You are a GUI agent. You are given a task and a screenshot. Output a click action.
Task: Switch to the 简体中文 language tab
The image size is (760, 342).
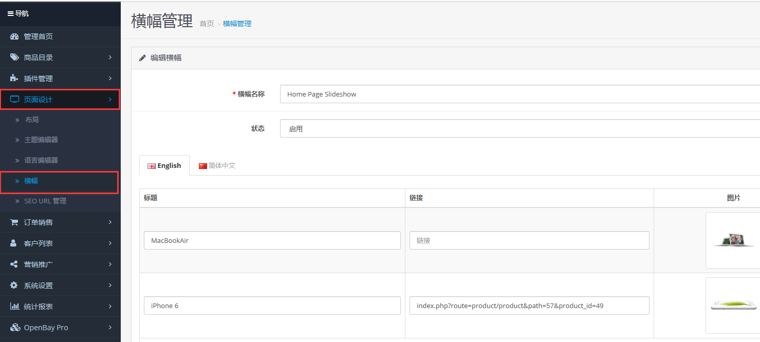click(x=217, y=165)
